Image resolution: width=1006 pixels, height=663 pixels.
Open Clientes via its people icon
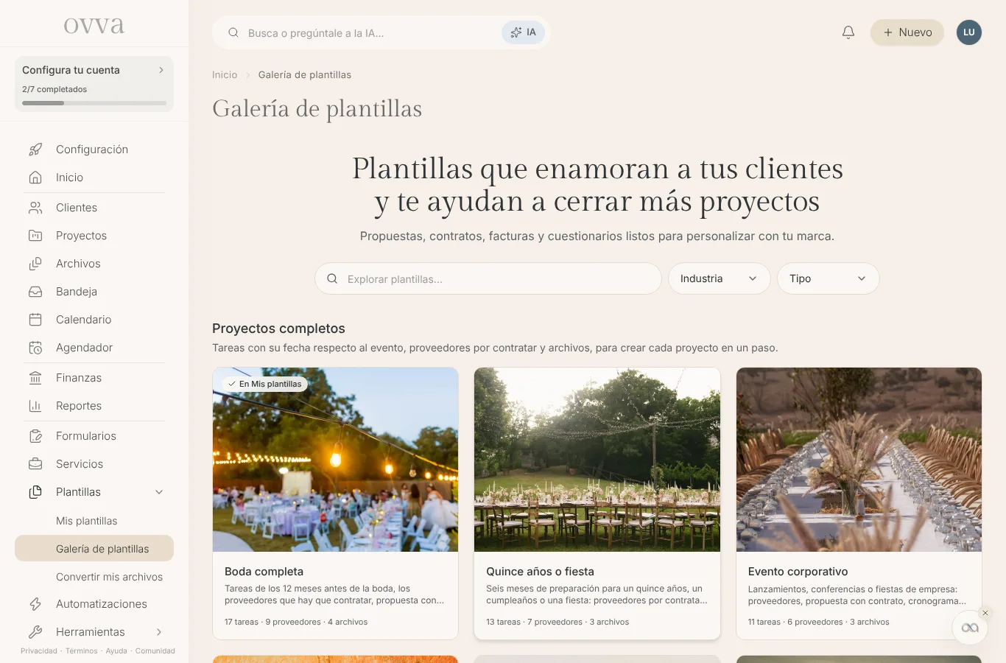point(35,208)
